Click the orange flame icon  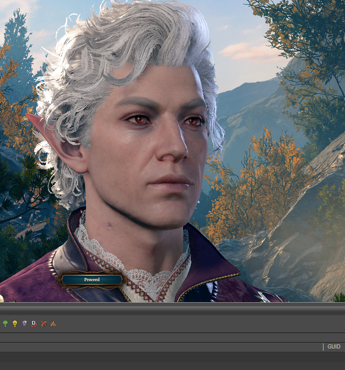click(54, 324)
